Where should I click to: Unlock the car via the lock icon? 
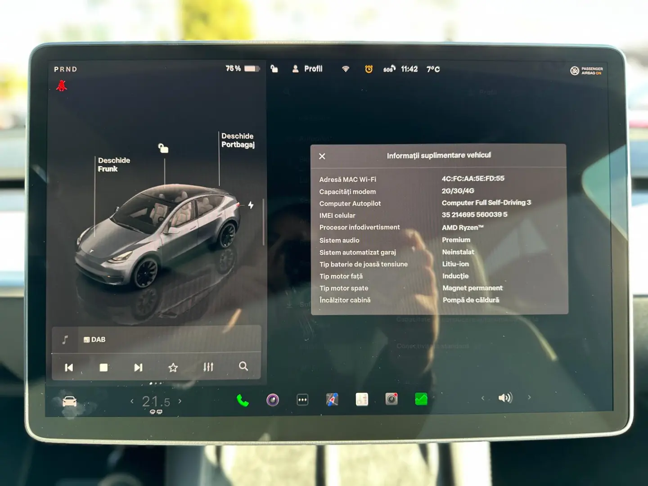coord(274,68)
